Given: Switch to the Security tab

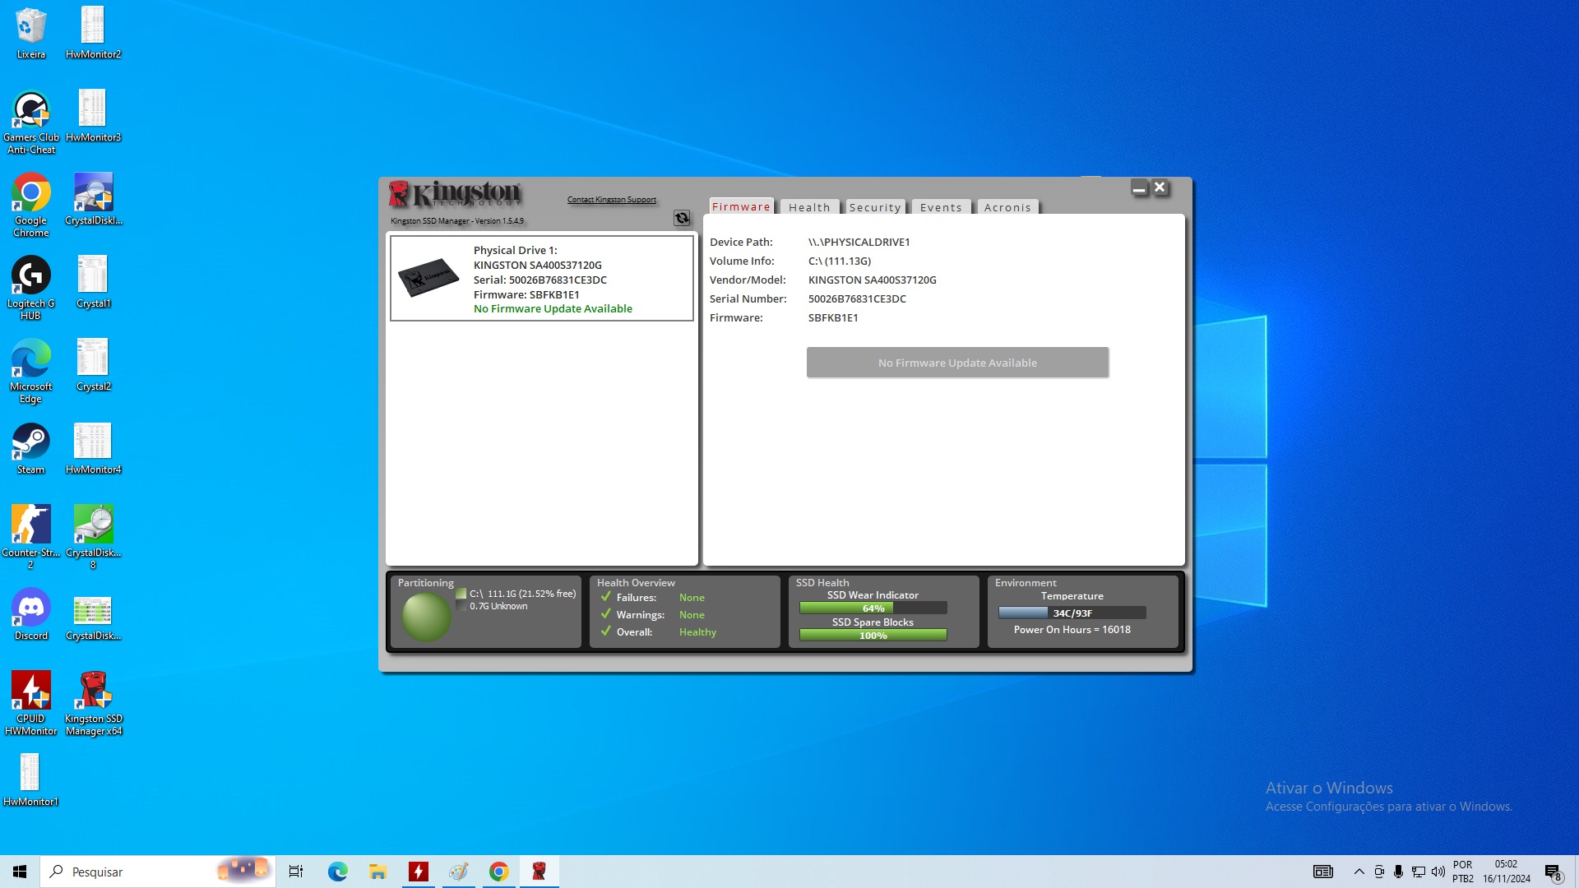Looking at the screenshot, I should [x=874, y=207].
